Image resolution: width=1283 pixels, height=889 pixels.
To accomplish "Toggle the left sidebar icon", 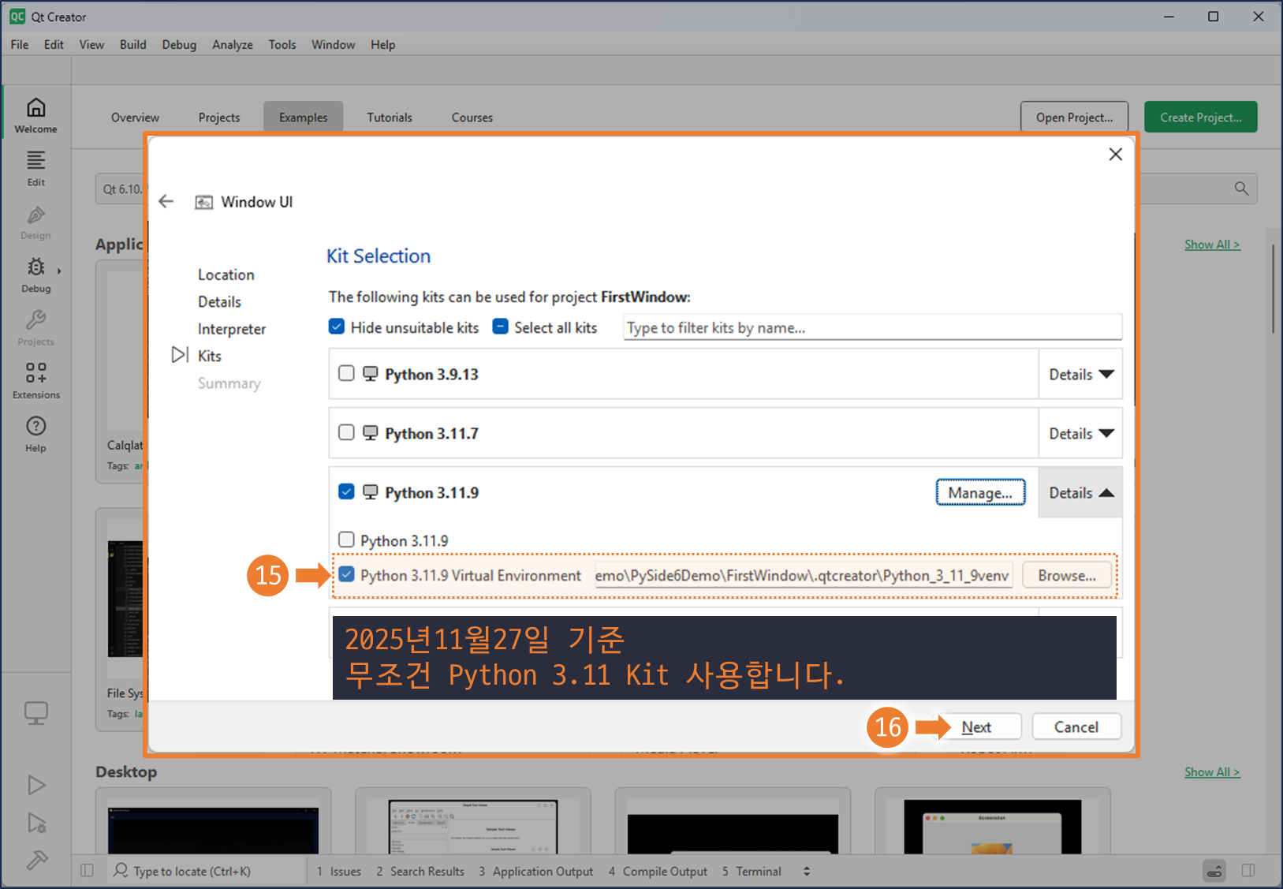I will (x=87, y=871).
